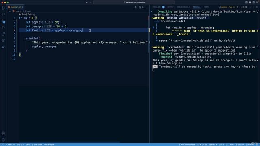
Task: Open the editor More Actions menu
Action: (147, 7)
